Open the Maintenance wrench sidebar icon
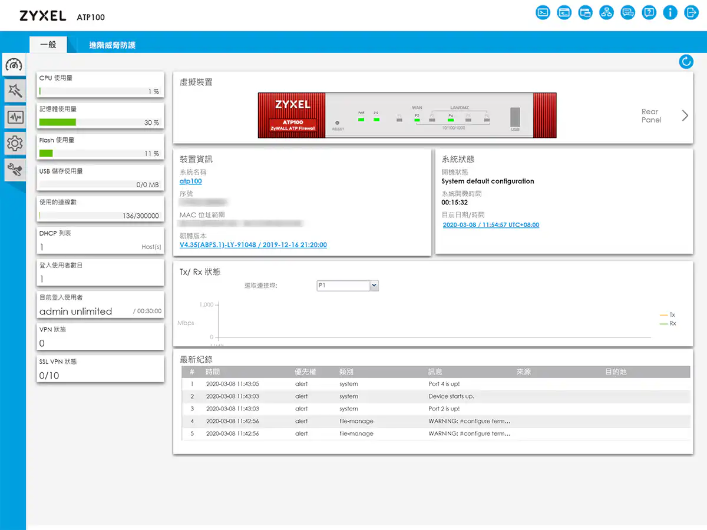The width and height of the screenshot is (707, 530). click(x=14, y=170)
